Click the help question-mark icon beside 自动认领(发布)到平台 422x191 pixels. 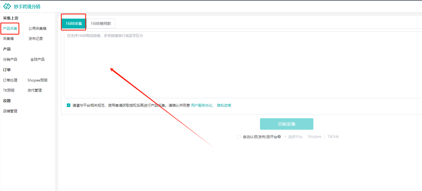279,137
